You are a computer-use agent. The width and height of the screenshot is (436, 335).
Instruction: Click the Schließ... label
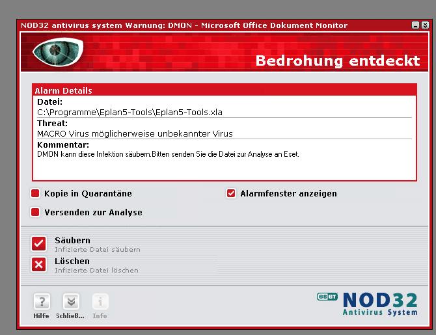[70, 316]
